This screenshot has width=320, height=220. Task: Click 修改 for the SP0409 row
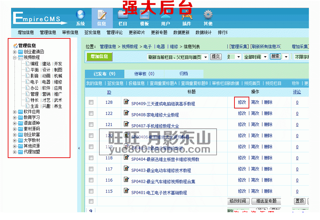pyautogui.click(x=242, y=102)
